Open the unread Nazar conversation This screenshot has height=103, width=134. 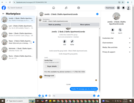18,42
